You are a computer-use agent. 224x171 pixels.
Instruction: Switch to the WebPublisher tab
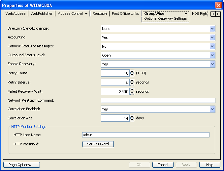pos(42,14)
